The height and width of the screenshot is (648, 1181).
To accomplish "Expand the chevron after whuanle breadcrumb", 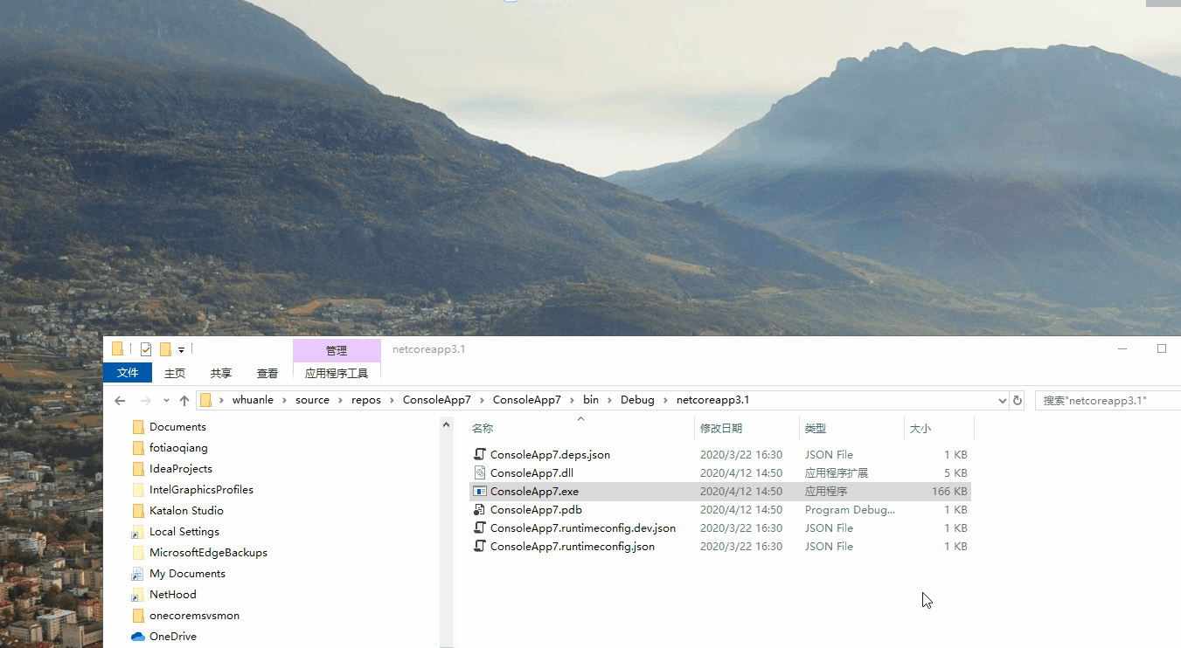I will (285, 400).
